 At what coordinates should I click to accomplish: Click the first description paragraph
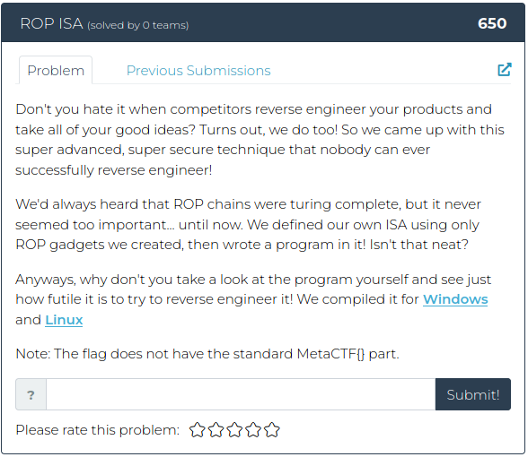260,140
